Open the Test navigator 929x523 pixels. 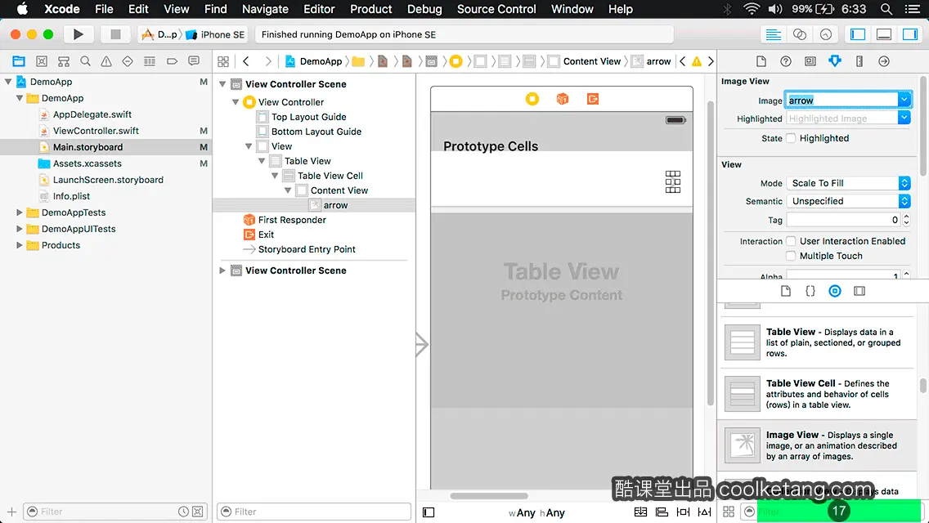point(128,61)
